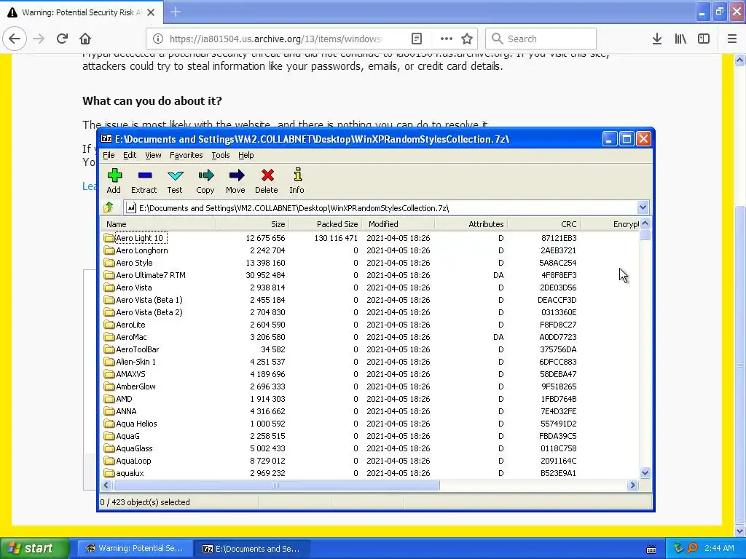Open the Info tool in 7-Zip
This screenshot has width=746, height=559.
[297, 181]
